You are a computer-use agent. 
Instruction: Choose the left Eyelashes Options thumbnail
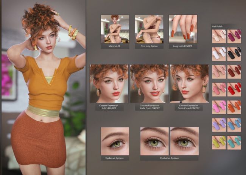[x=154, y=141]
